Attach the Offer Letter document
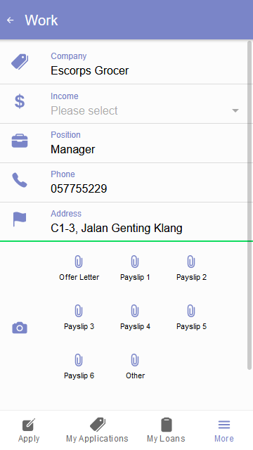The height and width of the screenshot is (450, 253). click(79, 268)
